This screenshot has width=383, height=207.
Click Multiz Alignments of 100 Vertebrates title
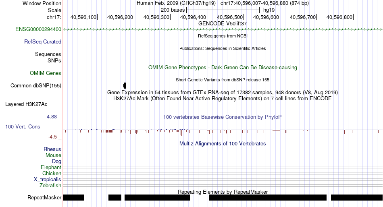point(223,143)
